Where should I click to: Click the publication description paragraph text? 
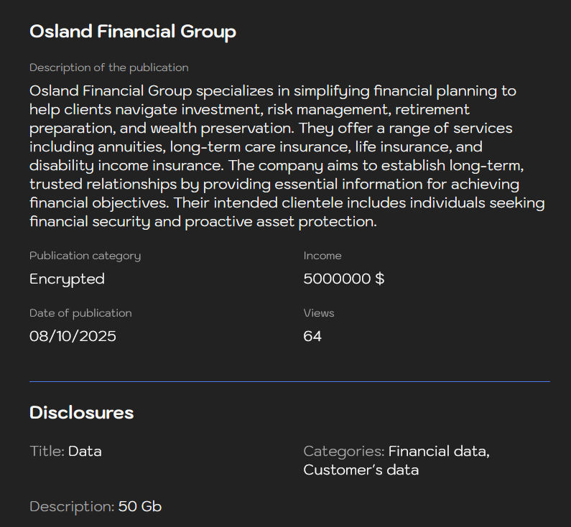tap(287, 157)
